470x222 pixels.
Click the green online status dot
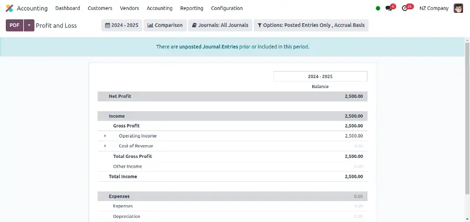coord(378,8)
